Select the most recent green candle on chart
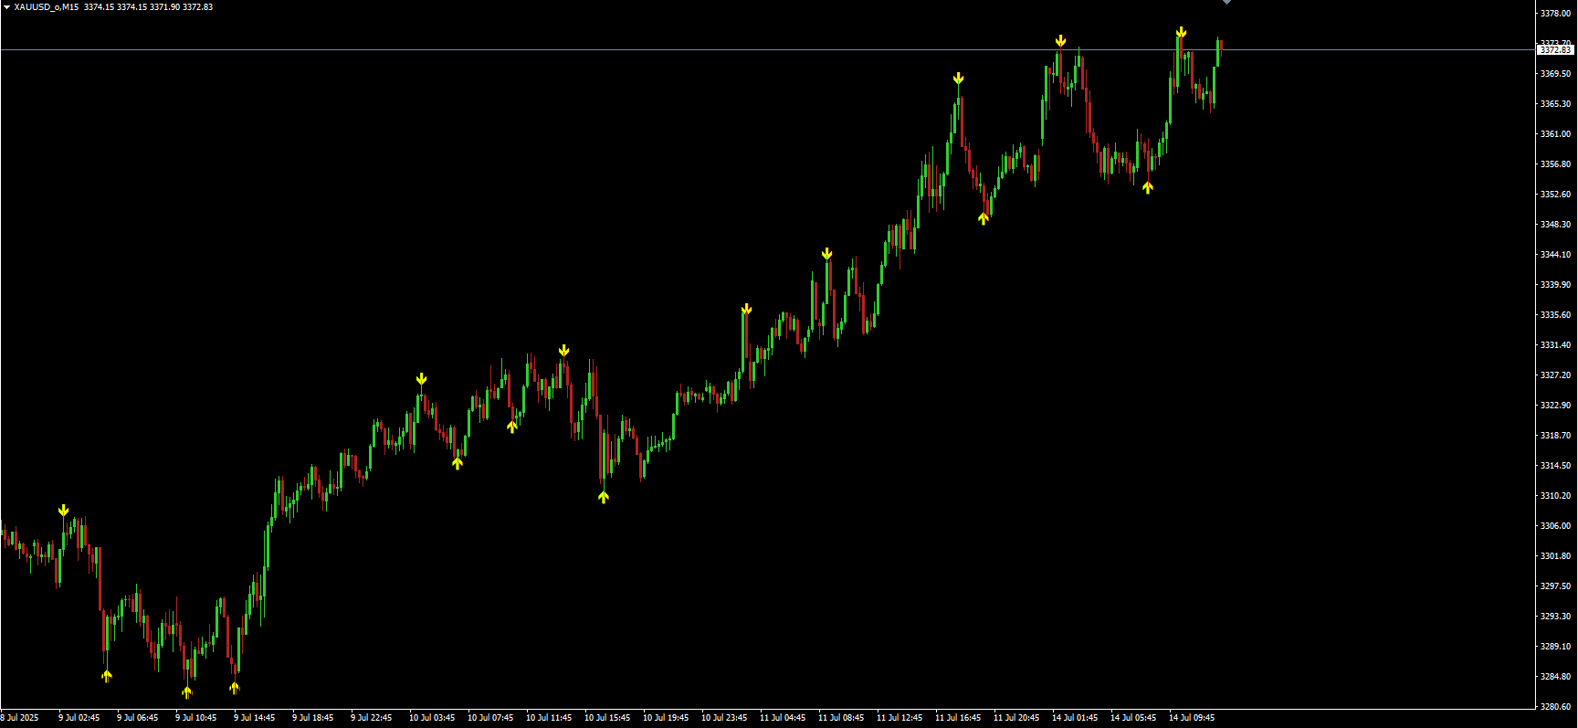The height and width of the screenshot is (728, 1578). pos(1217,53)
